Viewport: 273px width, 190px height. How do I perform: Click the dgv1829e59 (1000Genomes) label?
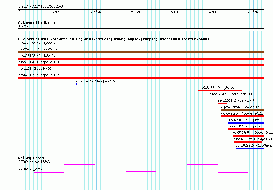(x=254, y=145)
